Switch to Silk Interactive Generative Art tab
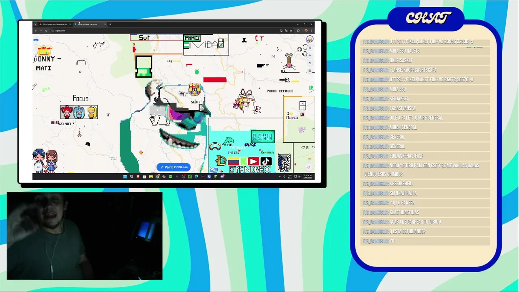 [54, 24]
